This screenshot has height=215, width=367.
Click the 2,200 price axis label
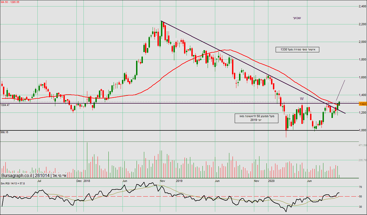tap(362, 24)
